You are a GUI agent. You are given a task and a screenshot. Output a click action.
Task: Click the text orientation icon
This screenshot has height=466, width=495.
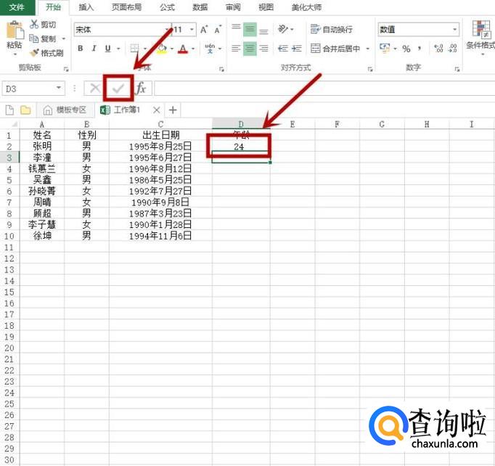click(x=283, y=29)
